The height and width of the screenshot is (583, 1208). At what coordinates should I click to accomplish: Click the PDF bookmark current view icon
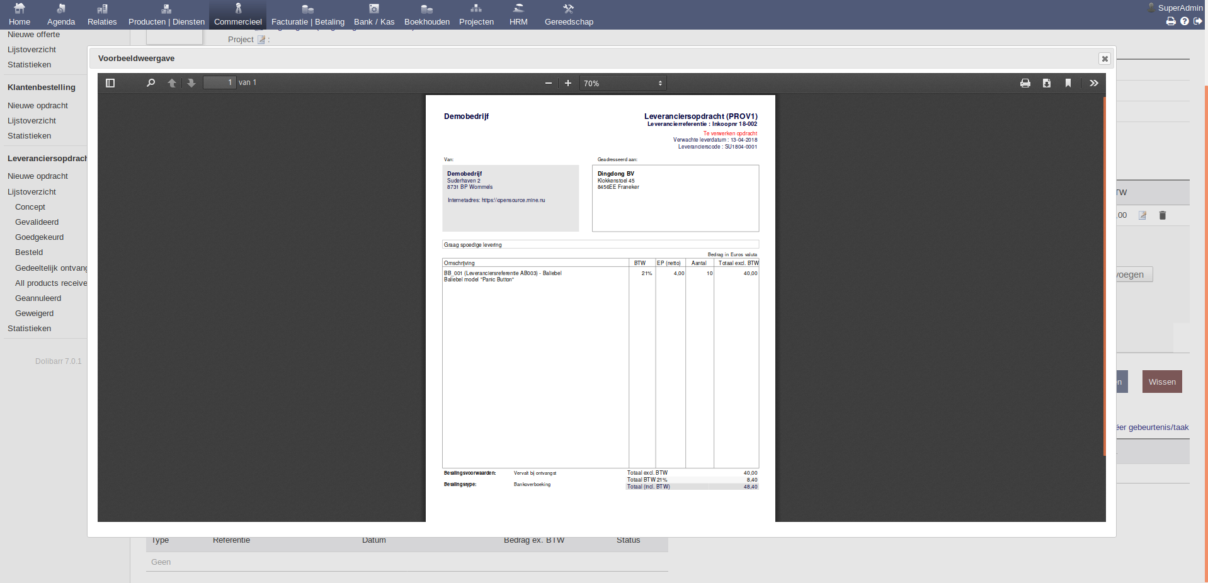(x=1068, y=83)
